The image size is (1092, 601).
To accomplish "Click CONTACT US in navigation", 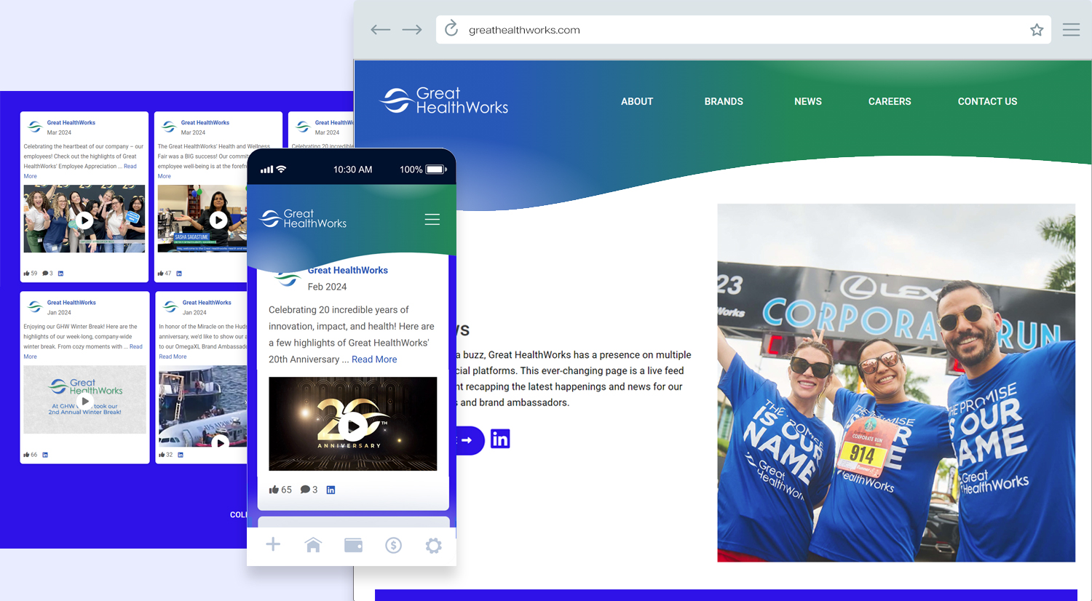I will (x=987, y=102).
